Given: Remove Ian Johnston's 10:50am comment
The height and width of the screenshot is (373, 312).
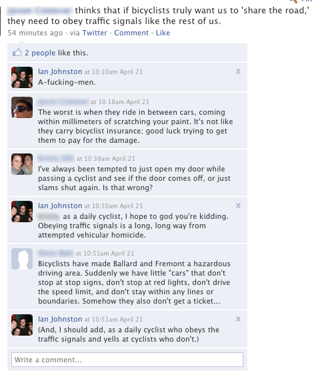Looking at the screenshot, I should tap(238, 206).
